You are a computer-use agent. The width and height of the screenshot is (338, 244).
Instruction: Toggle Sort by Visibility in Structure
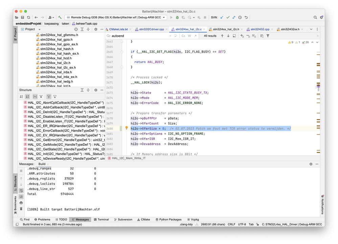21,96
